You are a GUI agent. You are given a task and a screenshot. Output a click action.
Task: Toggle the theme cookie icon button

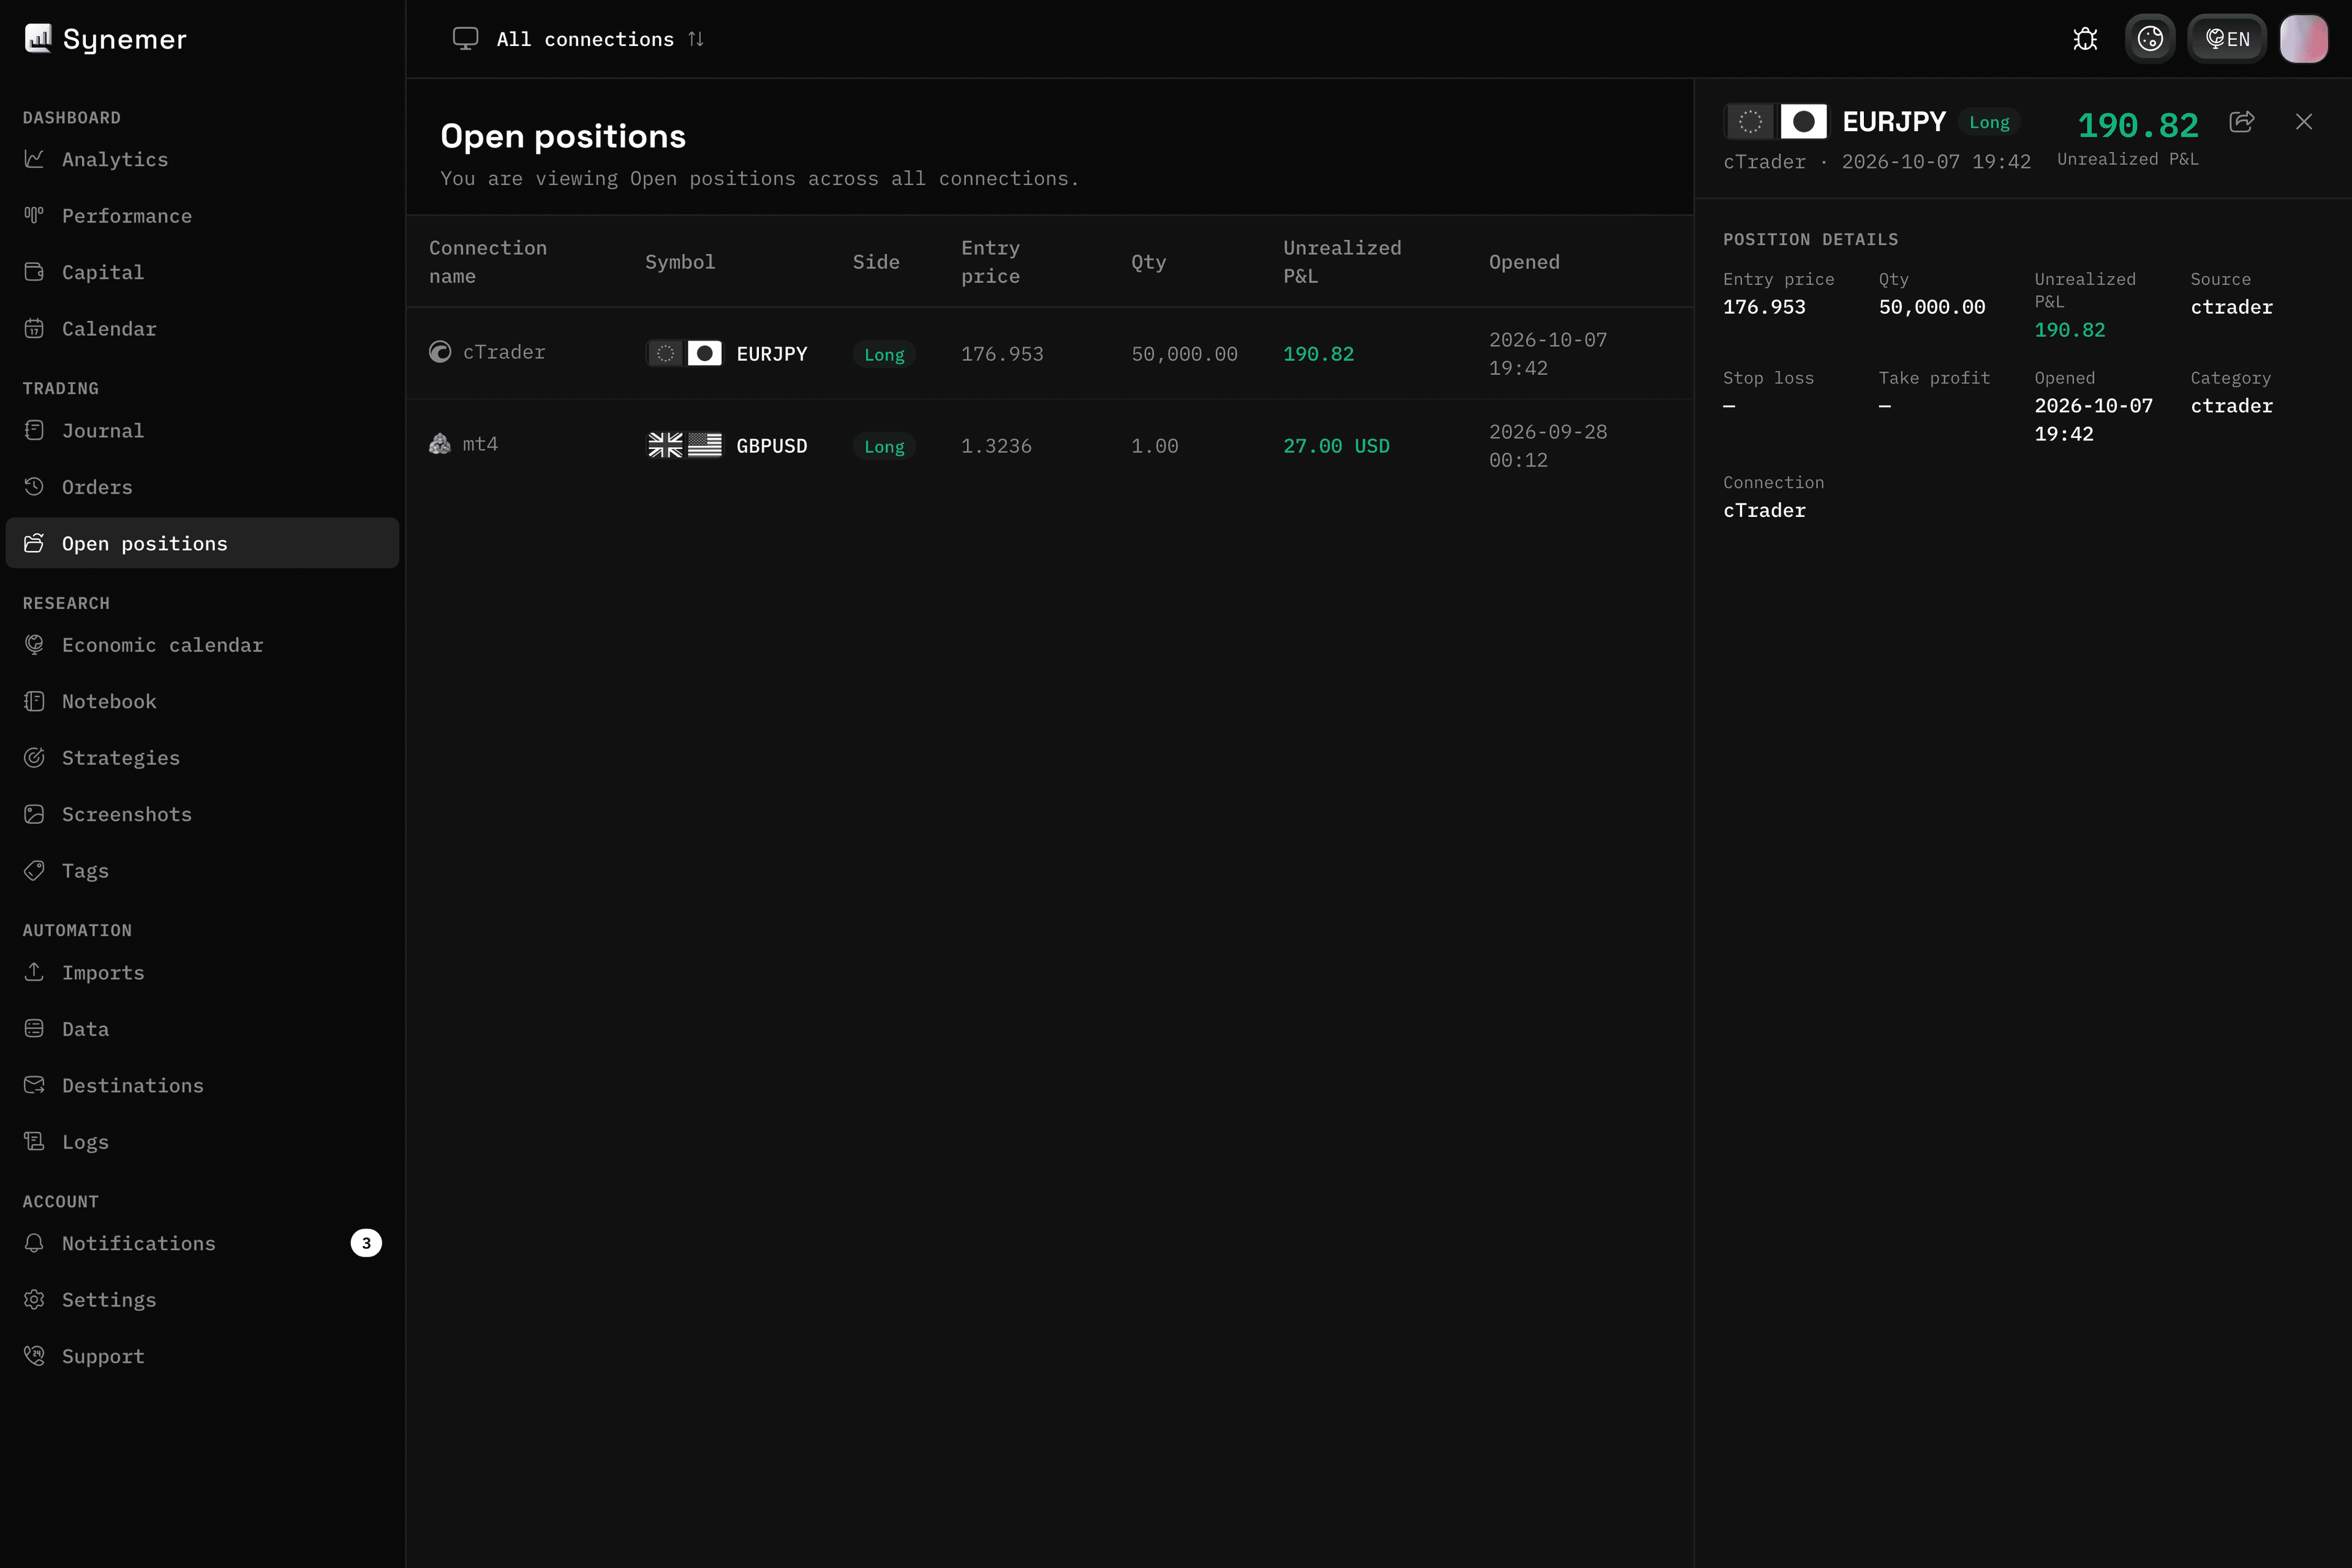click(2150, 39)
